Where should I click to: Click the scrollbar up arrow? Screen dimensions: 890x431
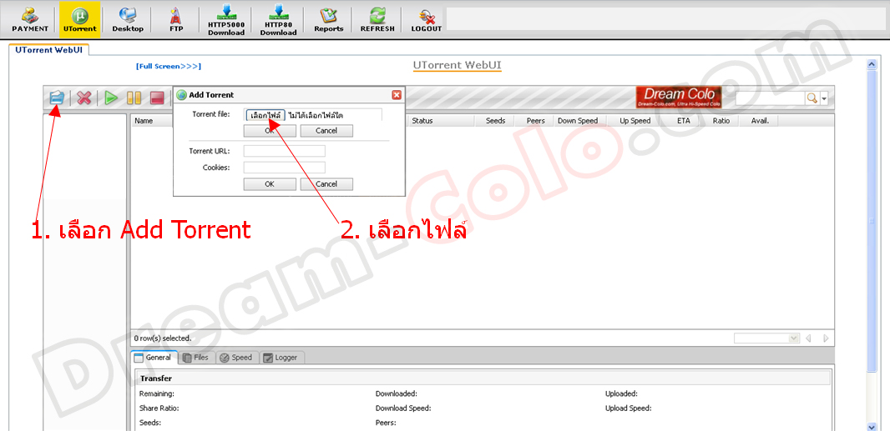(872, 65)
